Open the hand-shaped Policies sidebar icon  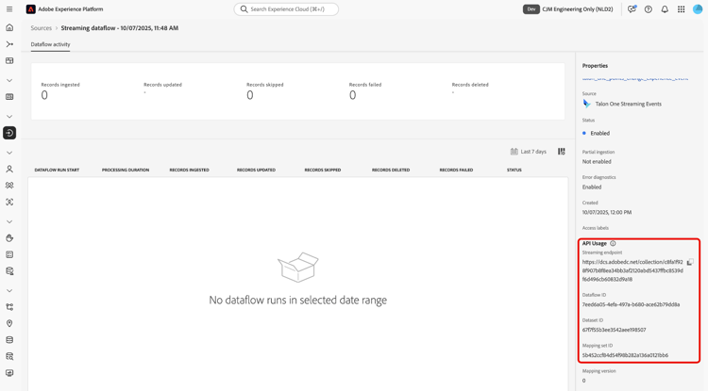pos(9,237)
